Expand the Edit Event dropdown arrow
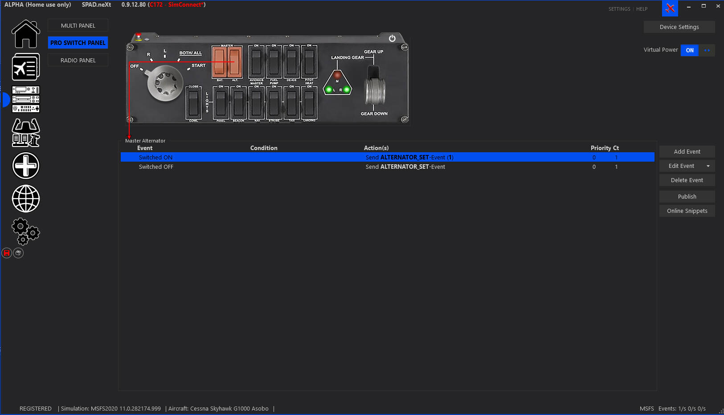The height and width of the screenshot is (415, 724). pyautogui.click(x=708, y=166)
